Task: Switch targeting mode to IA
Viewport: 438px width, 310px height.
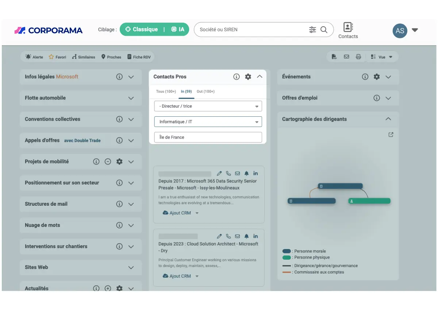Action: tap(178, 29)
